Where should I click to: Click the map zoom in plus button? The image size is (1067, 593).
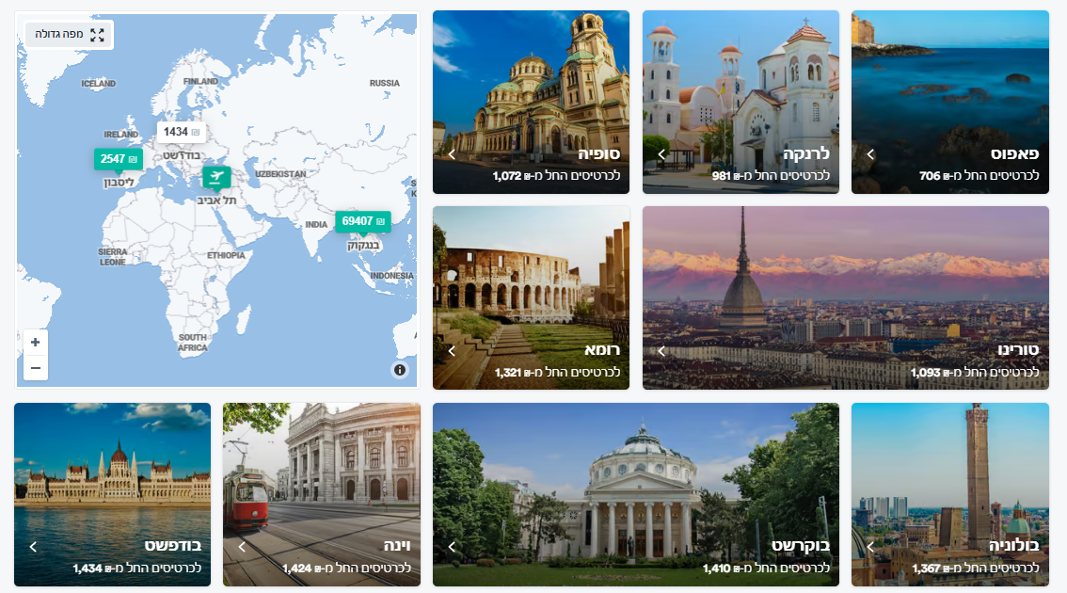tap(36, 342)
